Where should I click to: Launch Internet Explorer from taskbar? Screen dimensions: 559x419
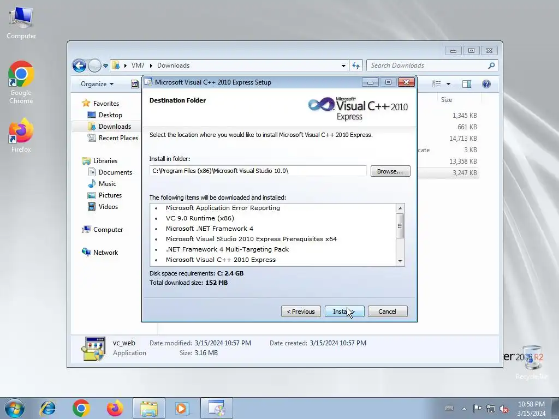pyautogui.click(x=48, y=408)
